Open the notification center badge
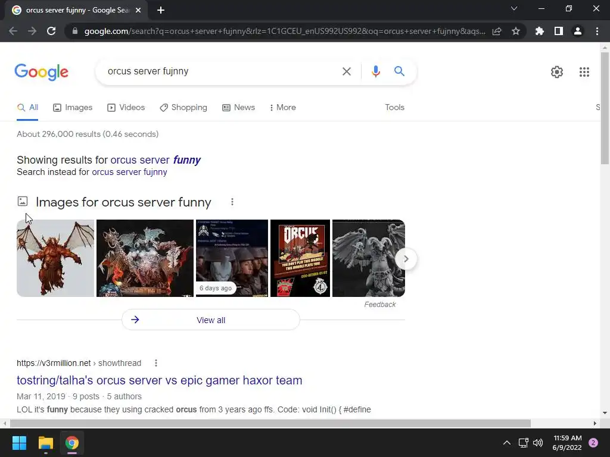This screenshot has height=457, width=610. 593,443
